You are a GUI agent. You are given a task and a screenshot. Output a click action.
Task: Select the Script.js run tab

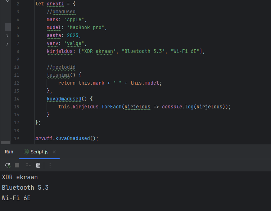(x=39, y=152)
